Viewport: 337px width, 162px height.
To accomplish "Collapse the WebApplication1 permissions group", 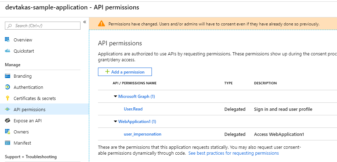I will click(115, 122).
